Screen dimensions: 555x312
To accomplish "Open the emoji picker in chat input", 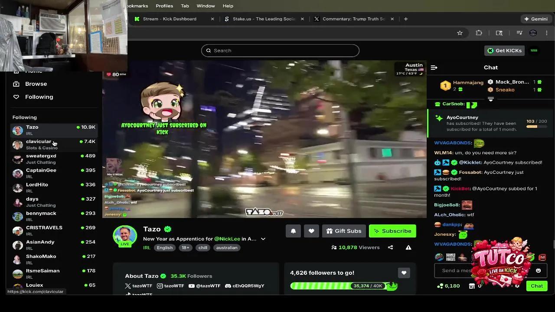I will tap(538, 270).
